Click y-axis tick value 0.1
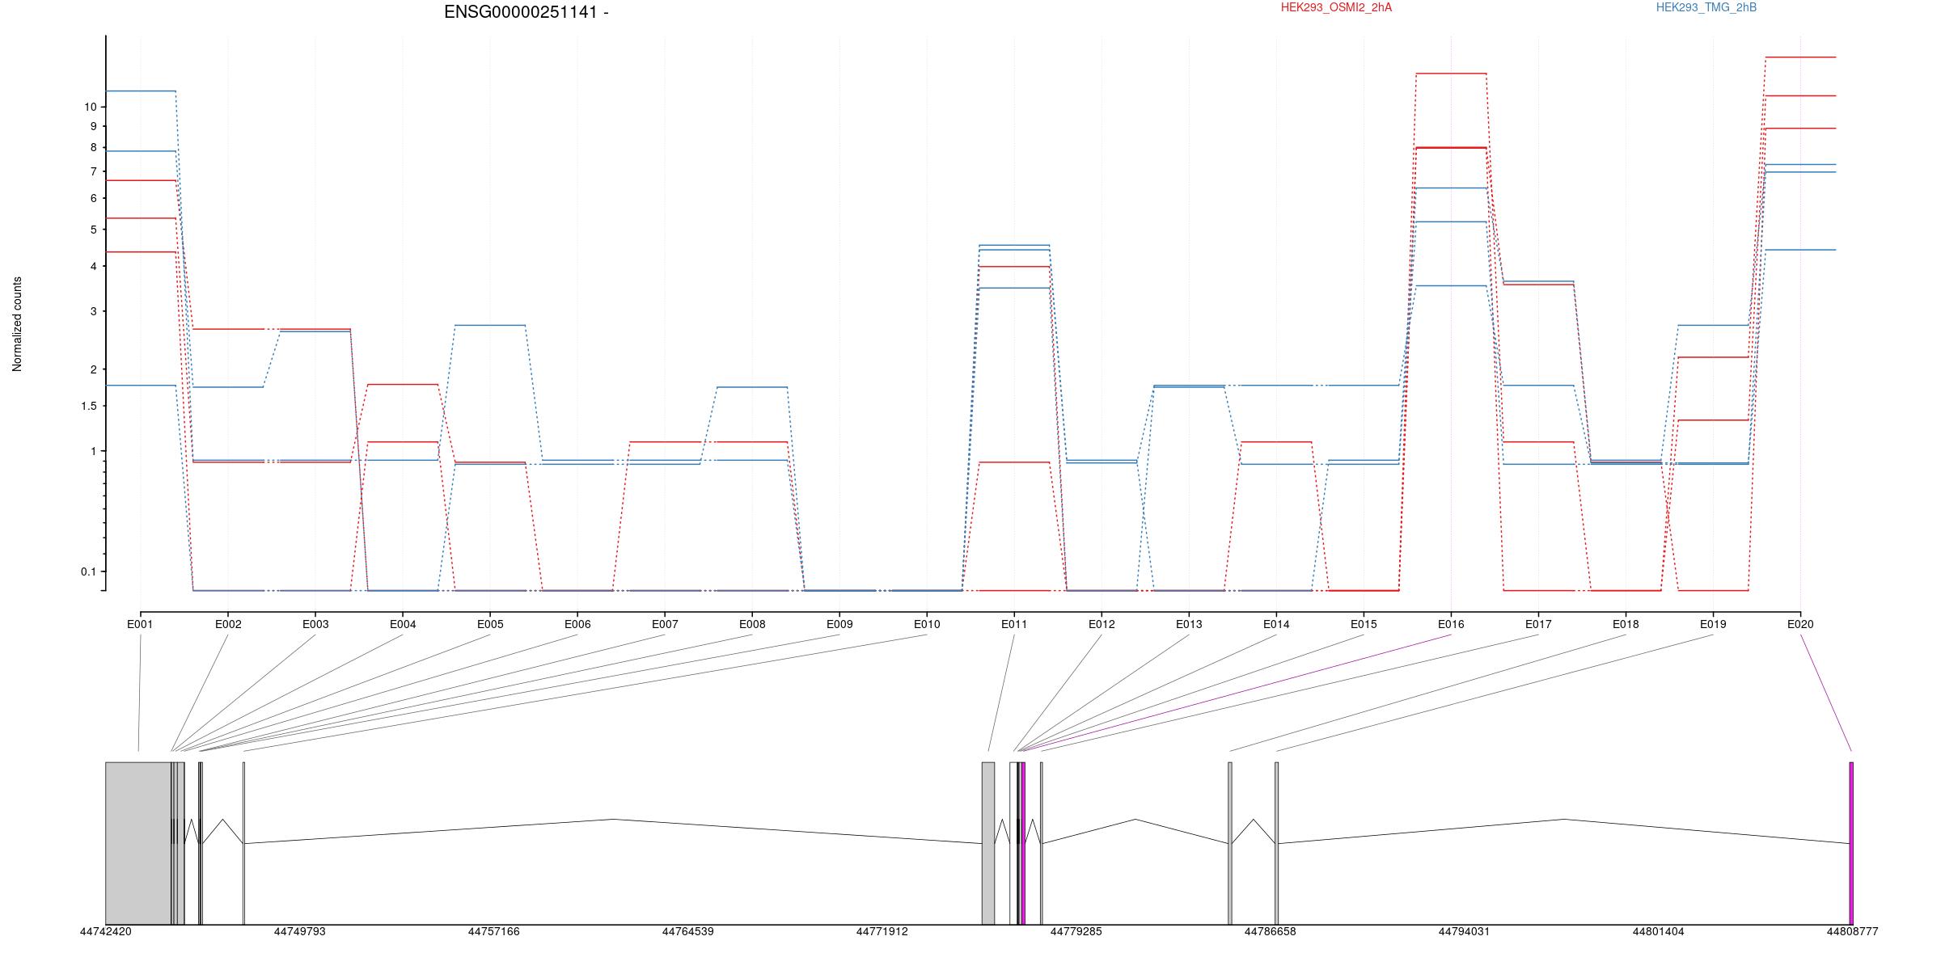1941x970 pixels. click(x=89, y=571)
